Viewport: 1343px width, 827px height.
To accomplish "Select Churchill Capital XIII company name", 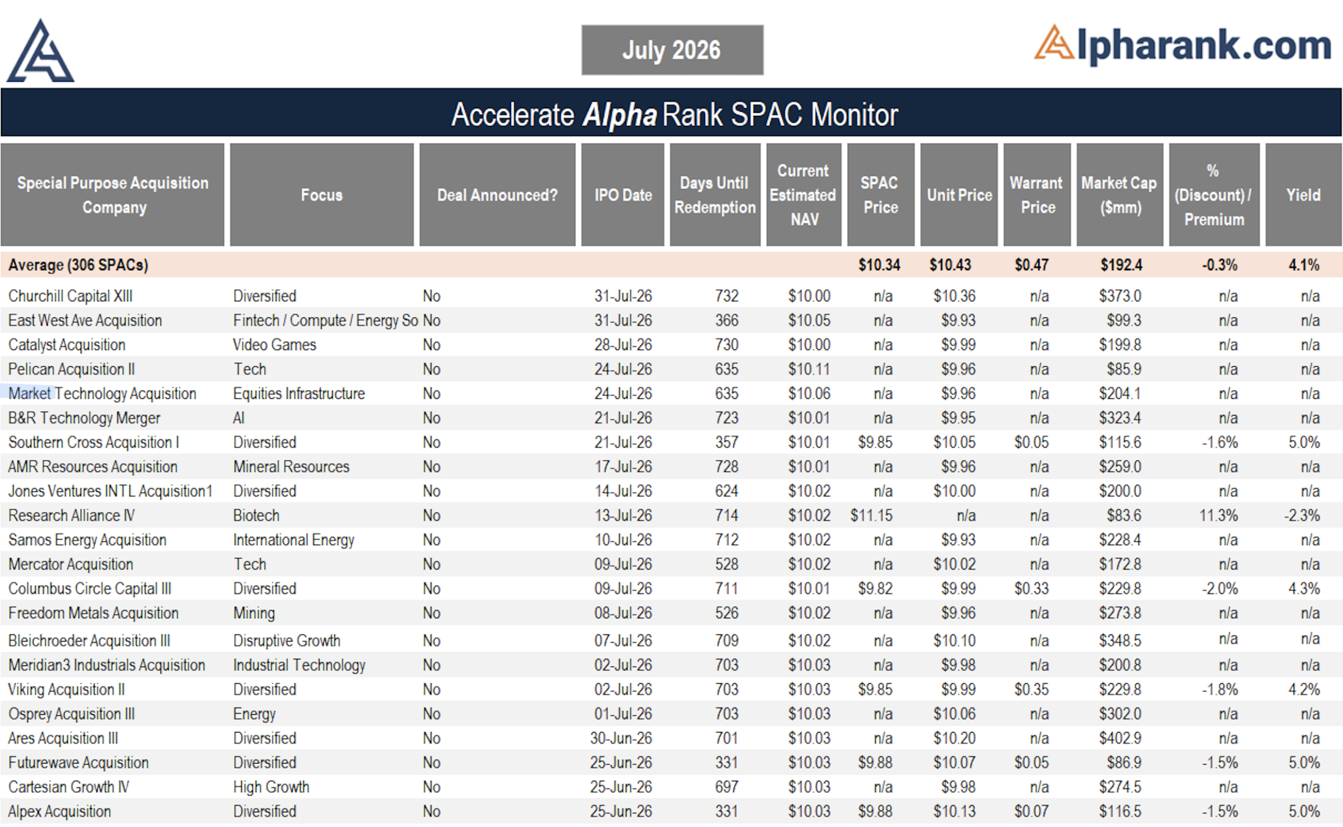I will 70,296.
